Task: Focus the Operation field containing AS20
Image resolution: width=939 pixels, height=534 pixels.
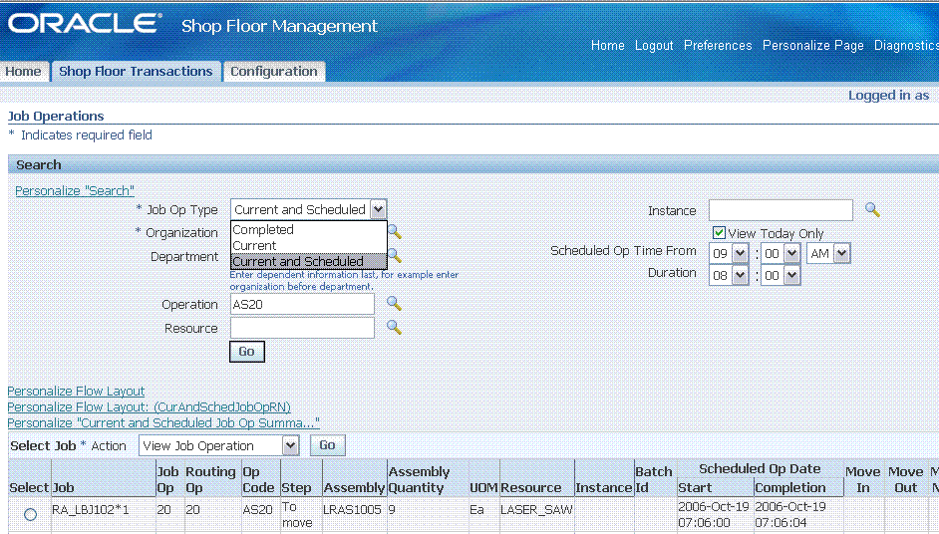Action: (x=302, y=304)
